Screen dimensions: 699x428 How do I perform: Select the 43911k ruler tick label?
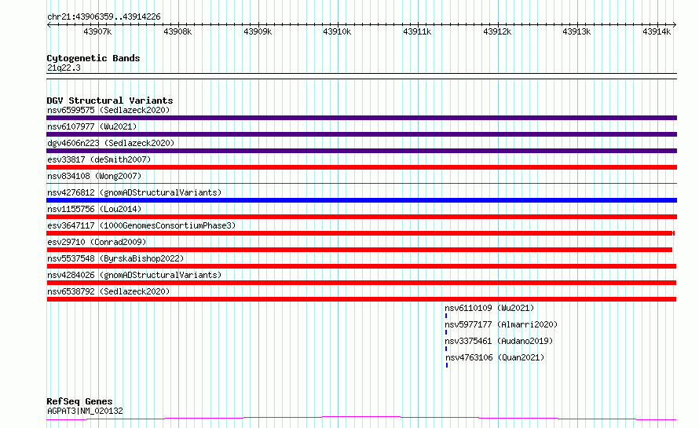(417, 31)
